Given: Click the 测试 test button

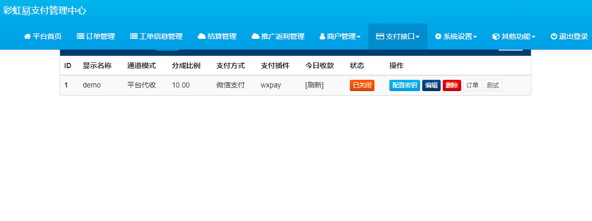Looking at the screenshot, I should [x=492, y=85].
